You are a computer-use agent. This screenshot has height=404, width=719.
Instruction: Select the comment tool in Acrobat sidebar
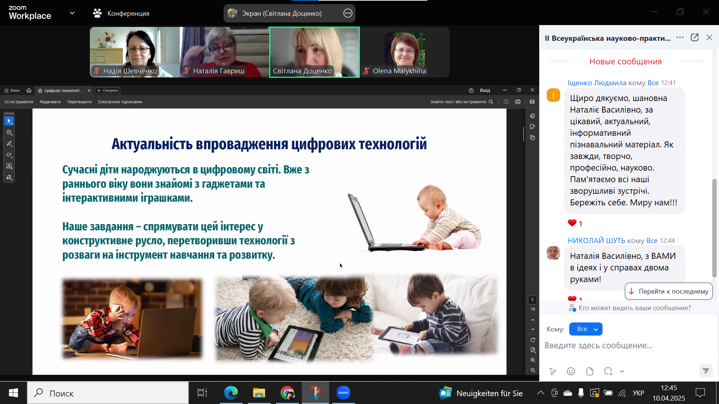click(x=9, y=132)
